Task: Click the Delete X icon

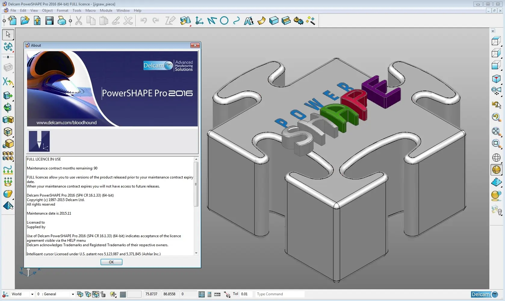Action: 128,21
